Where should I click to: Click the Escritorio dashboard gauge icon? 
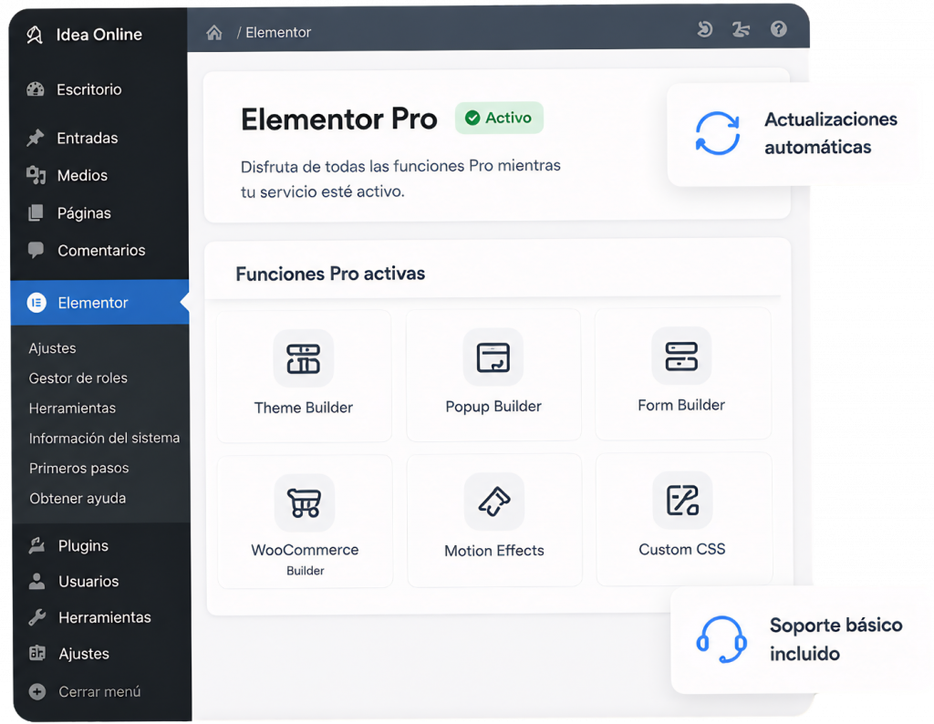[36, 89]
